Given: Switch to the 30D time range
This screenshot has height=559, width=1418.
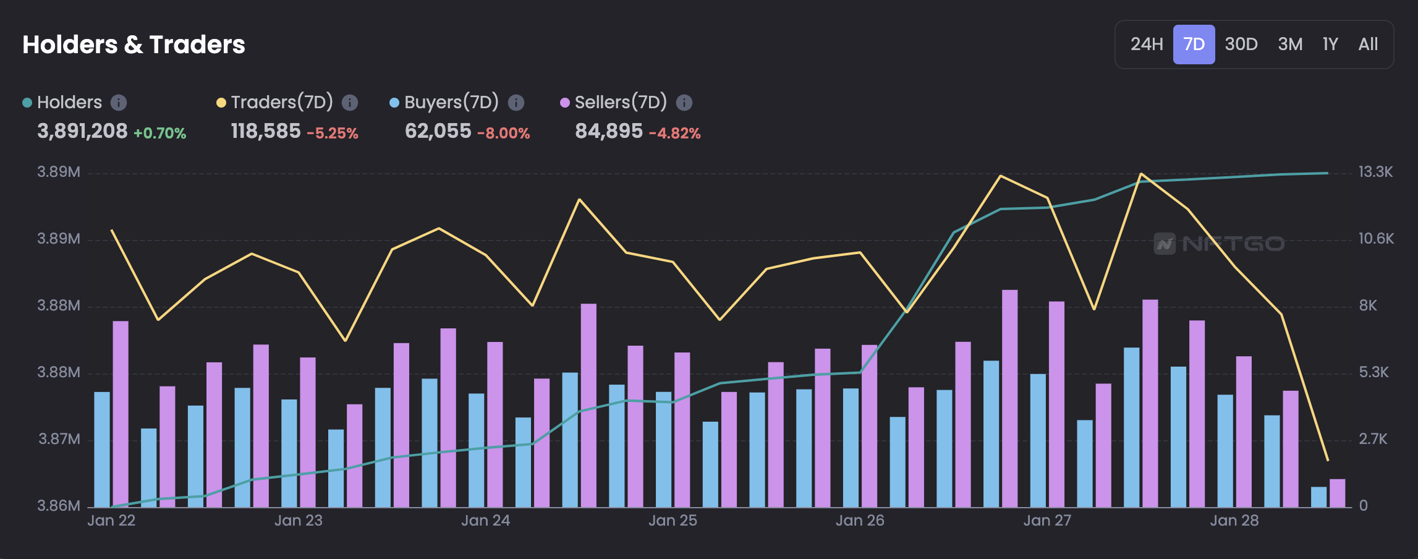Looking at the screenshot, I should (1241, 45).
